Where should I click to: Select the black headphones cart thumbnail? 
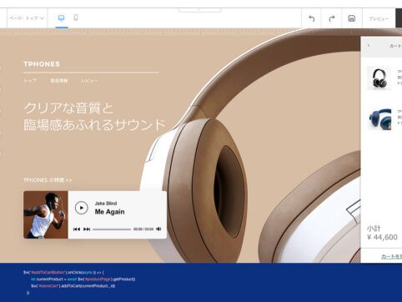pyautogui.click(x=379, y=78)
